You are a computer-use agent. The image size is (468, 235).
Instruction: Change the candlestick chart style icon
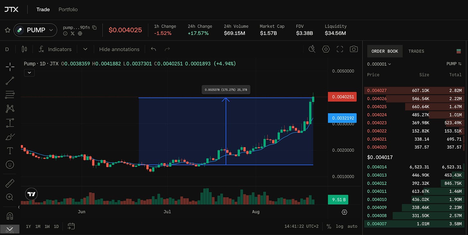[24, 49]
